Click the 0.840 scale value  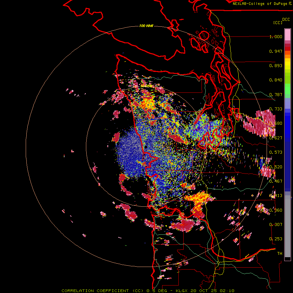(276, 80)
